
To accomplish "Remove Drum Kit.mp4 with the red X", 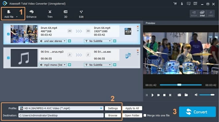I will click(x=138, y=27).
